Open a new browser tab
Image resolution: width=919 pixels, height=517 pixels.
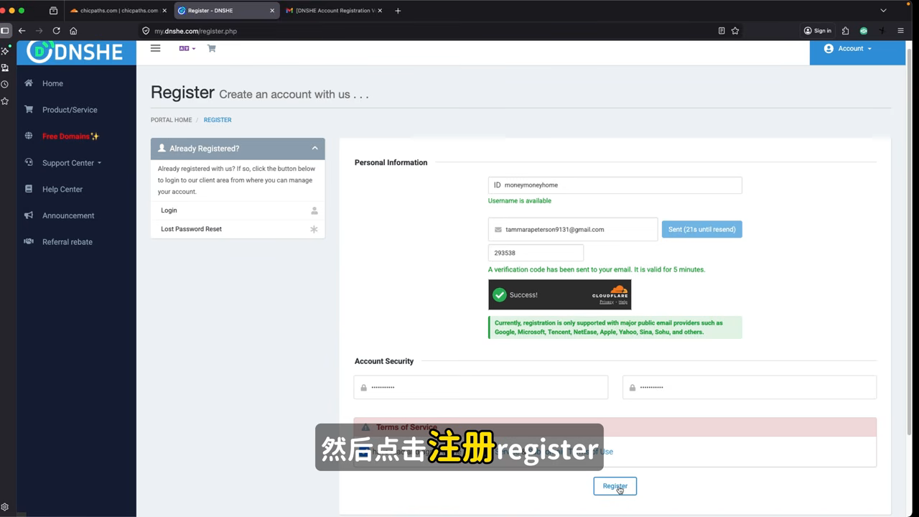tap(398, 11)
